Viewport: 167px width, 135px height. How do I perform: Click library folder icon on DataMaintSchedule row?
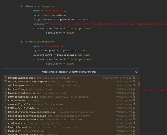[x=134, y=78]
